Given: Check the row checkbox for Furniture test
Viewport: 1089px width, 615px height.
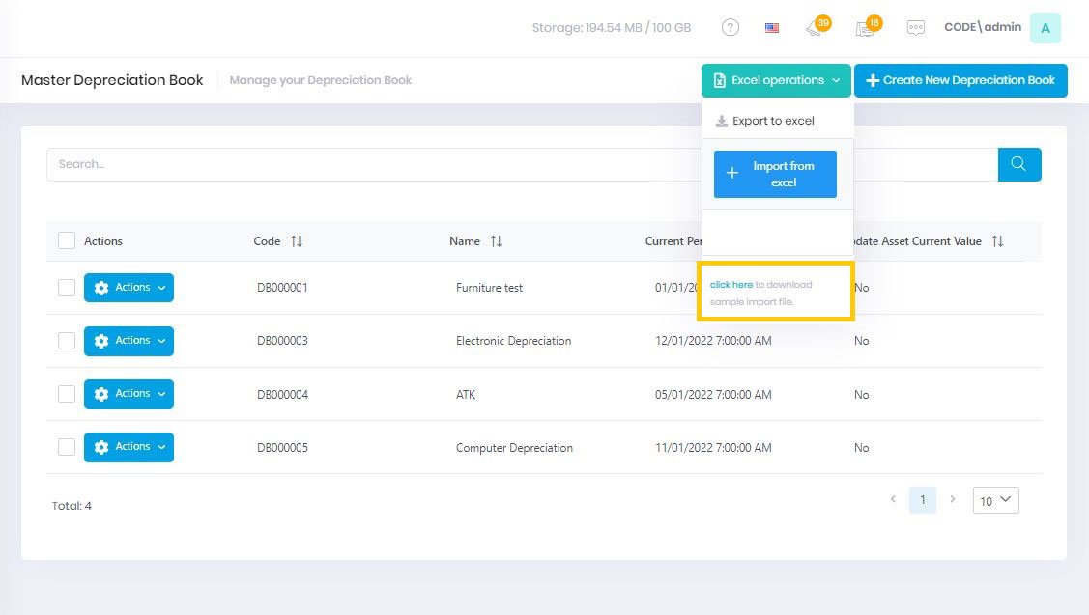Looking at the screenshot, I should point(66,287).
